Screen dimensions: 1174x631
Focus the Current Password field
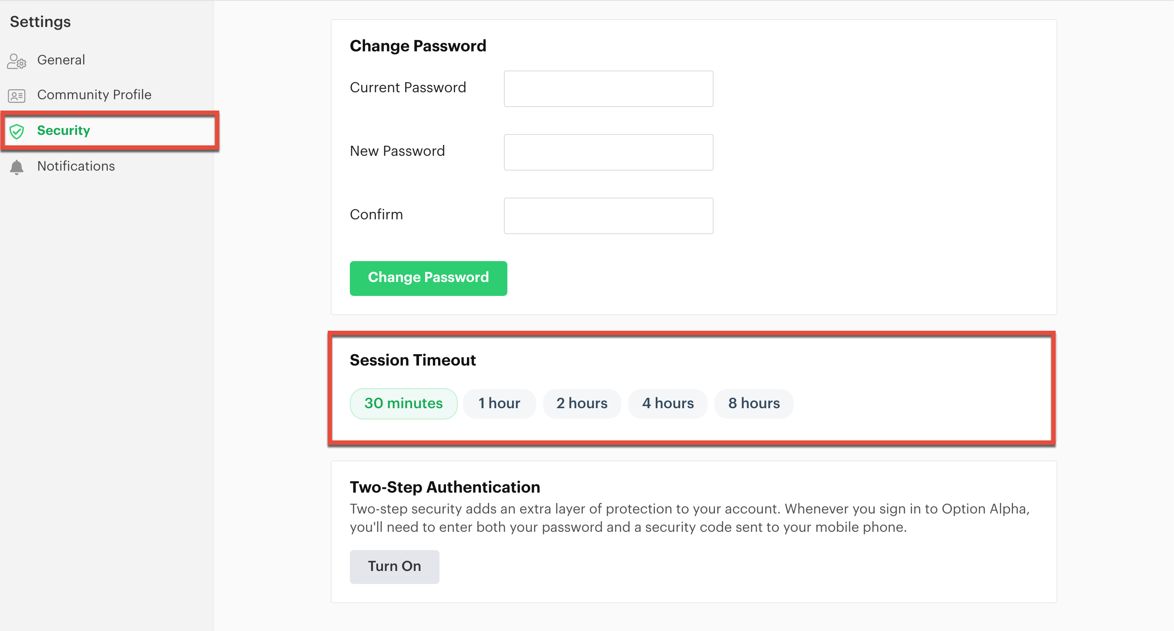pos(608,88)
